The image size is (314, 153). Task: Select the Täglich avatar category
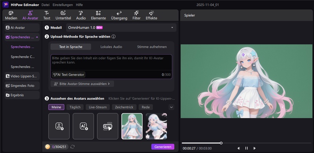tap(75, 107)
